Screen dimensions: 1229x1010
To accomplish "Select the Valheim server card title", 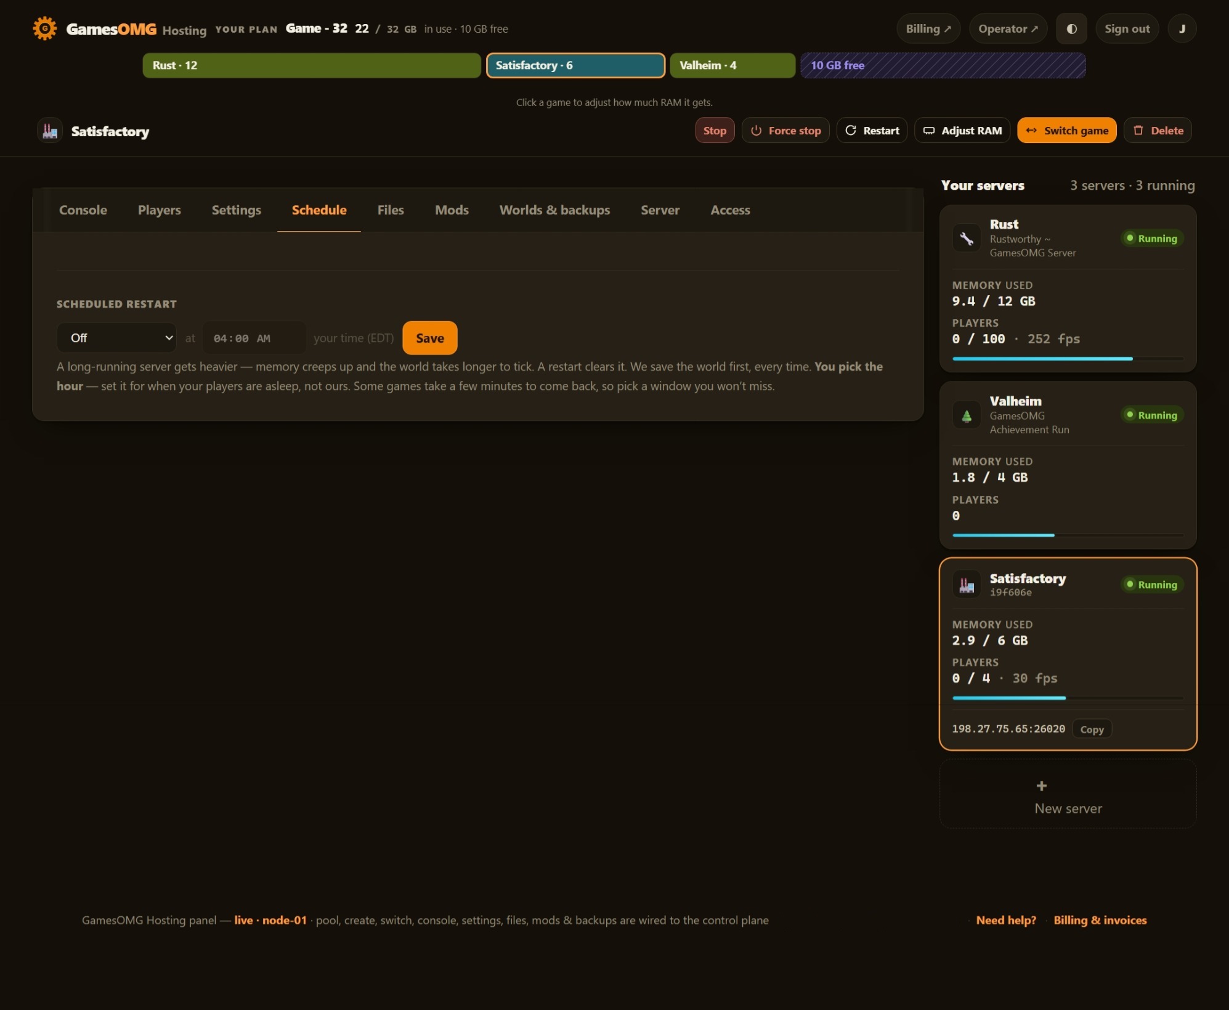I will [x=1015, y=401].
